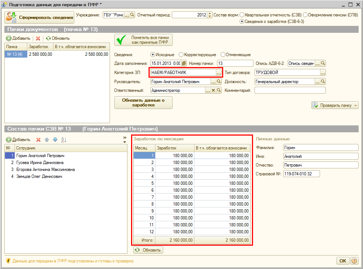Clear the Ответственный field with X icon
Image resolution: width=363 pixels, height=269 pixels.
tap(213, 90)
